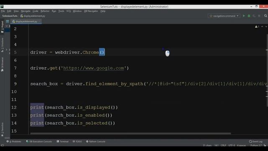268x151 pixels.
Task: Open the View menu
Action: (x=16, y=11)
